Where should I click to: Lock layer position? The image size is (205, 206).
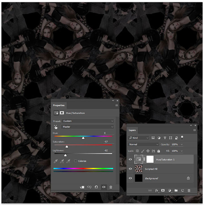point(148,151)
